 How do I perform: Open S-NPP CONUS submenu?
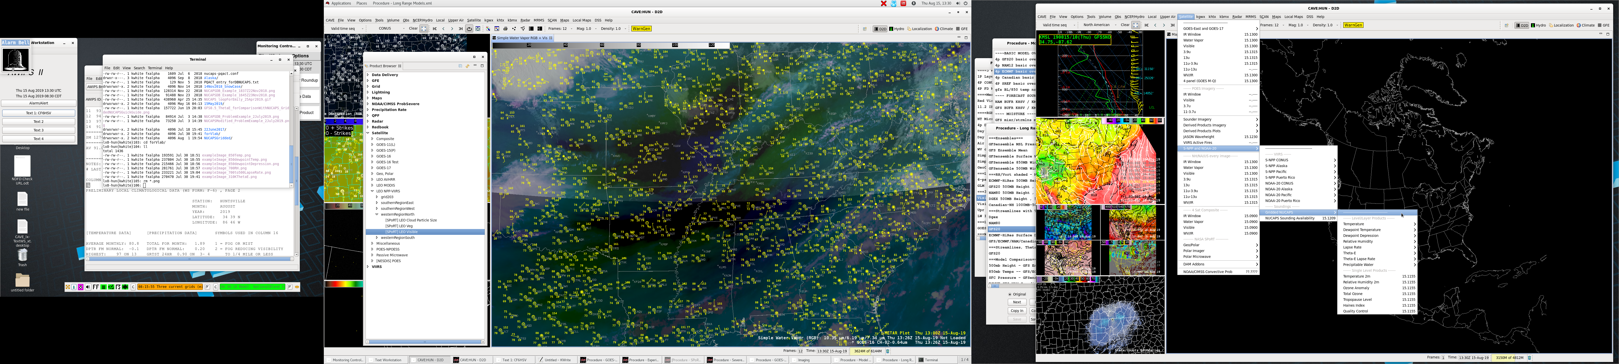1298,160
